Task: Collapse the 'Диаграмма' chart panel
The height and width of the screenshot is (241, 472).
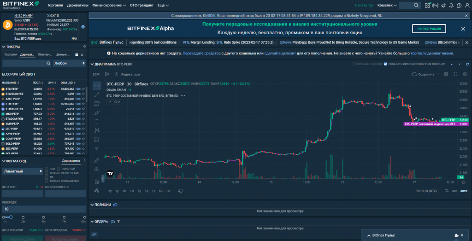Action: 92,65
